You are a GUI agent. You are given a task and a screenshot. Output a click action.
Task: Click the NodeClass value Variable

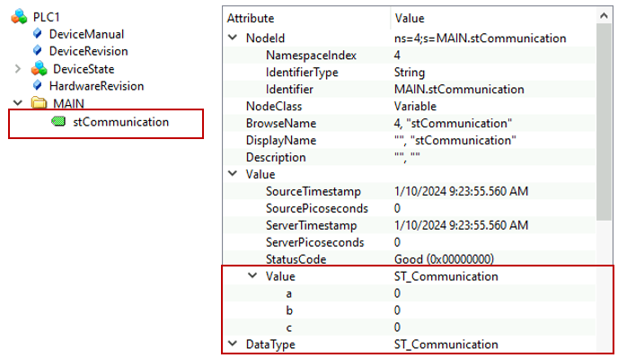point(415,106)
